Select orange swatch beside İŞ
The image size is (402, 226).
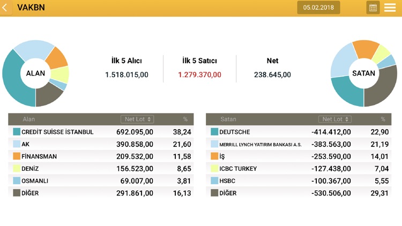[214, 156]
